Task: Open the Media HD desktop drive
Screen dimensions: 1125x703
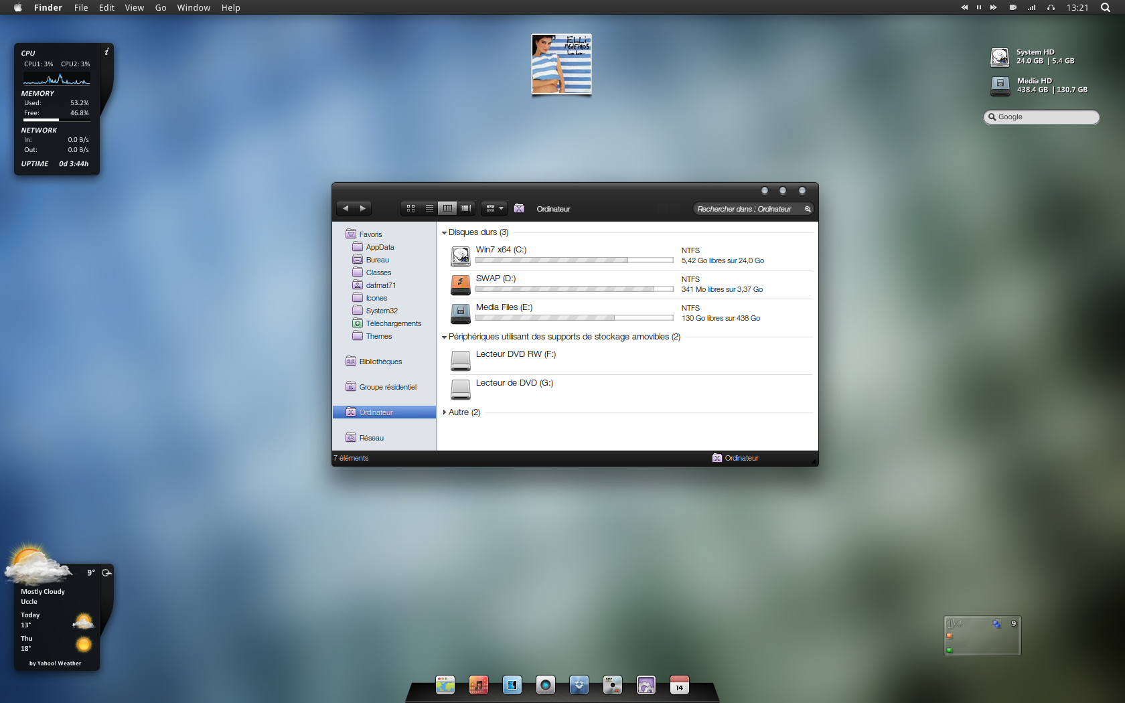Action: [1000, 86]
